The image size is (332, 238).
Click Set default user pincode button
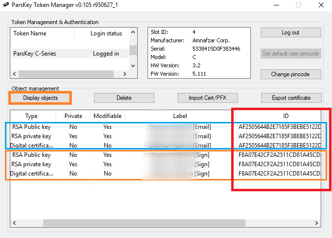click(291, 54)
